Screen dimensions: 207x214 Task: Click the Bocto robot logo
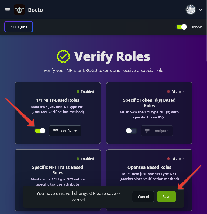pyautogui.click(x=19, y=10)
